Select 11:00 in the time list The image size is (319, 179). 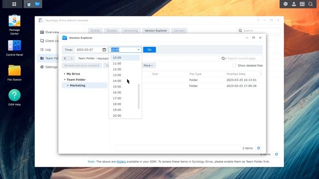click(x=125, y=64)
